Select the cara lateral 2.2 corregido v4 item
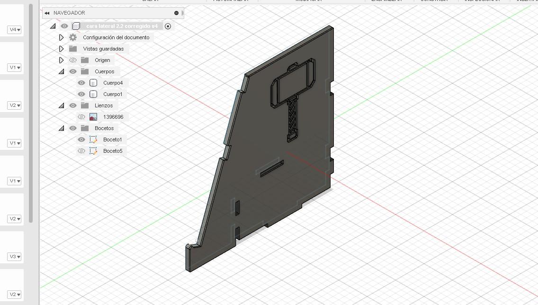538x305 pixels. [122, 26]
